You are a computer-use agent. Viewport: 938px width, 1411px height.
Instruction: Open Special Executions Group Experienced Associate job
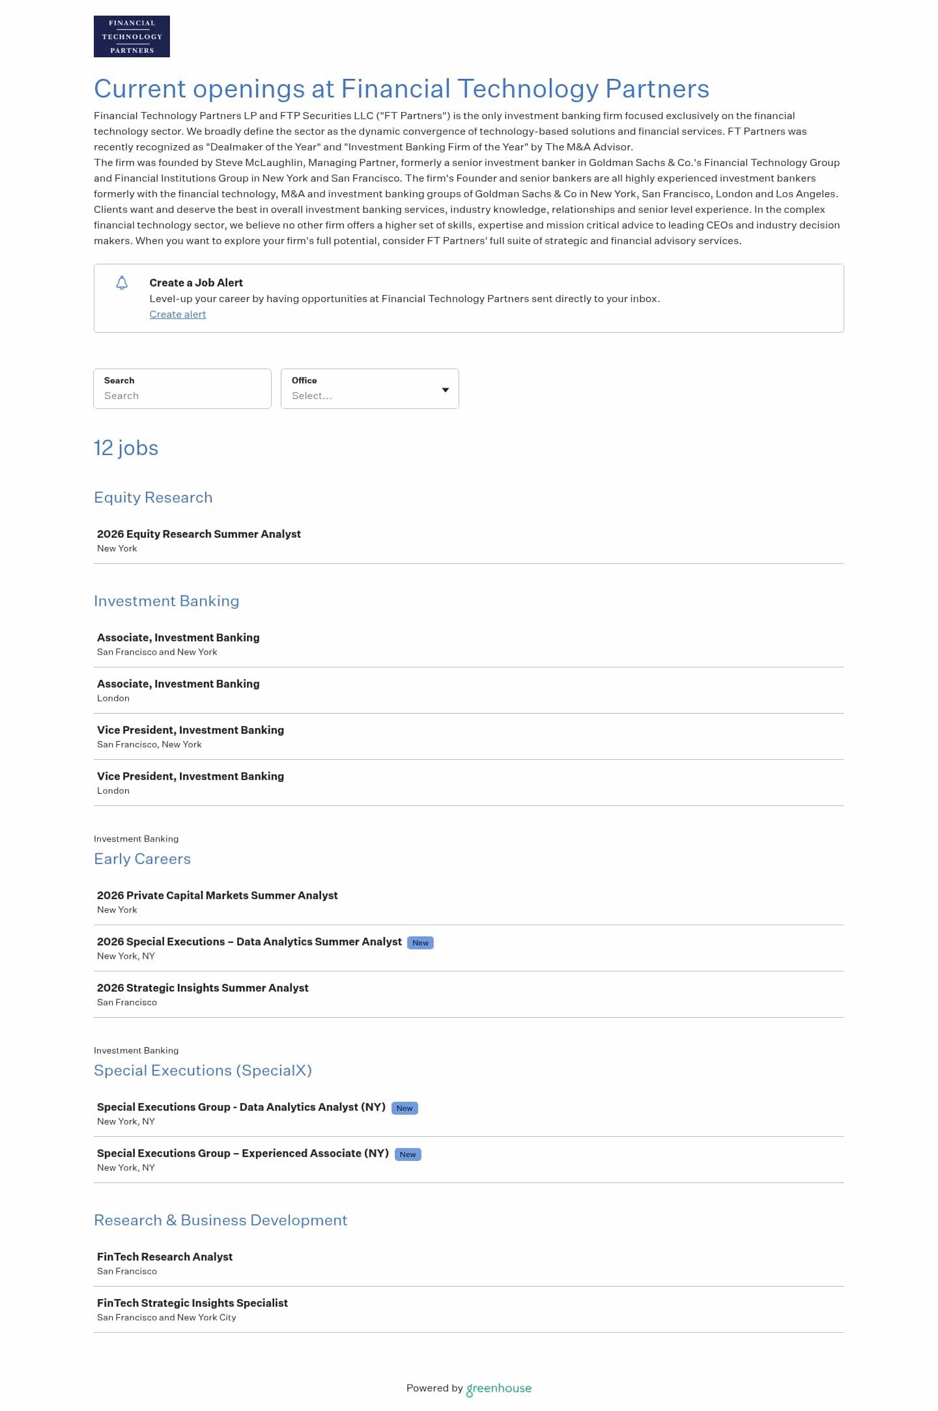click(242, 1153)
